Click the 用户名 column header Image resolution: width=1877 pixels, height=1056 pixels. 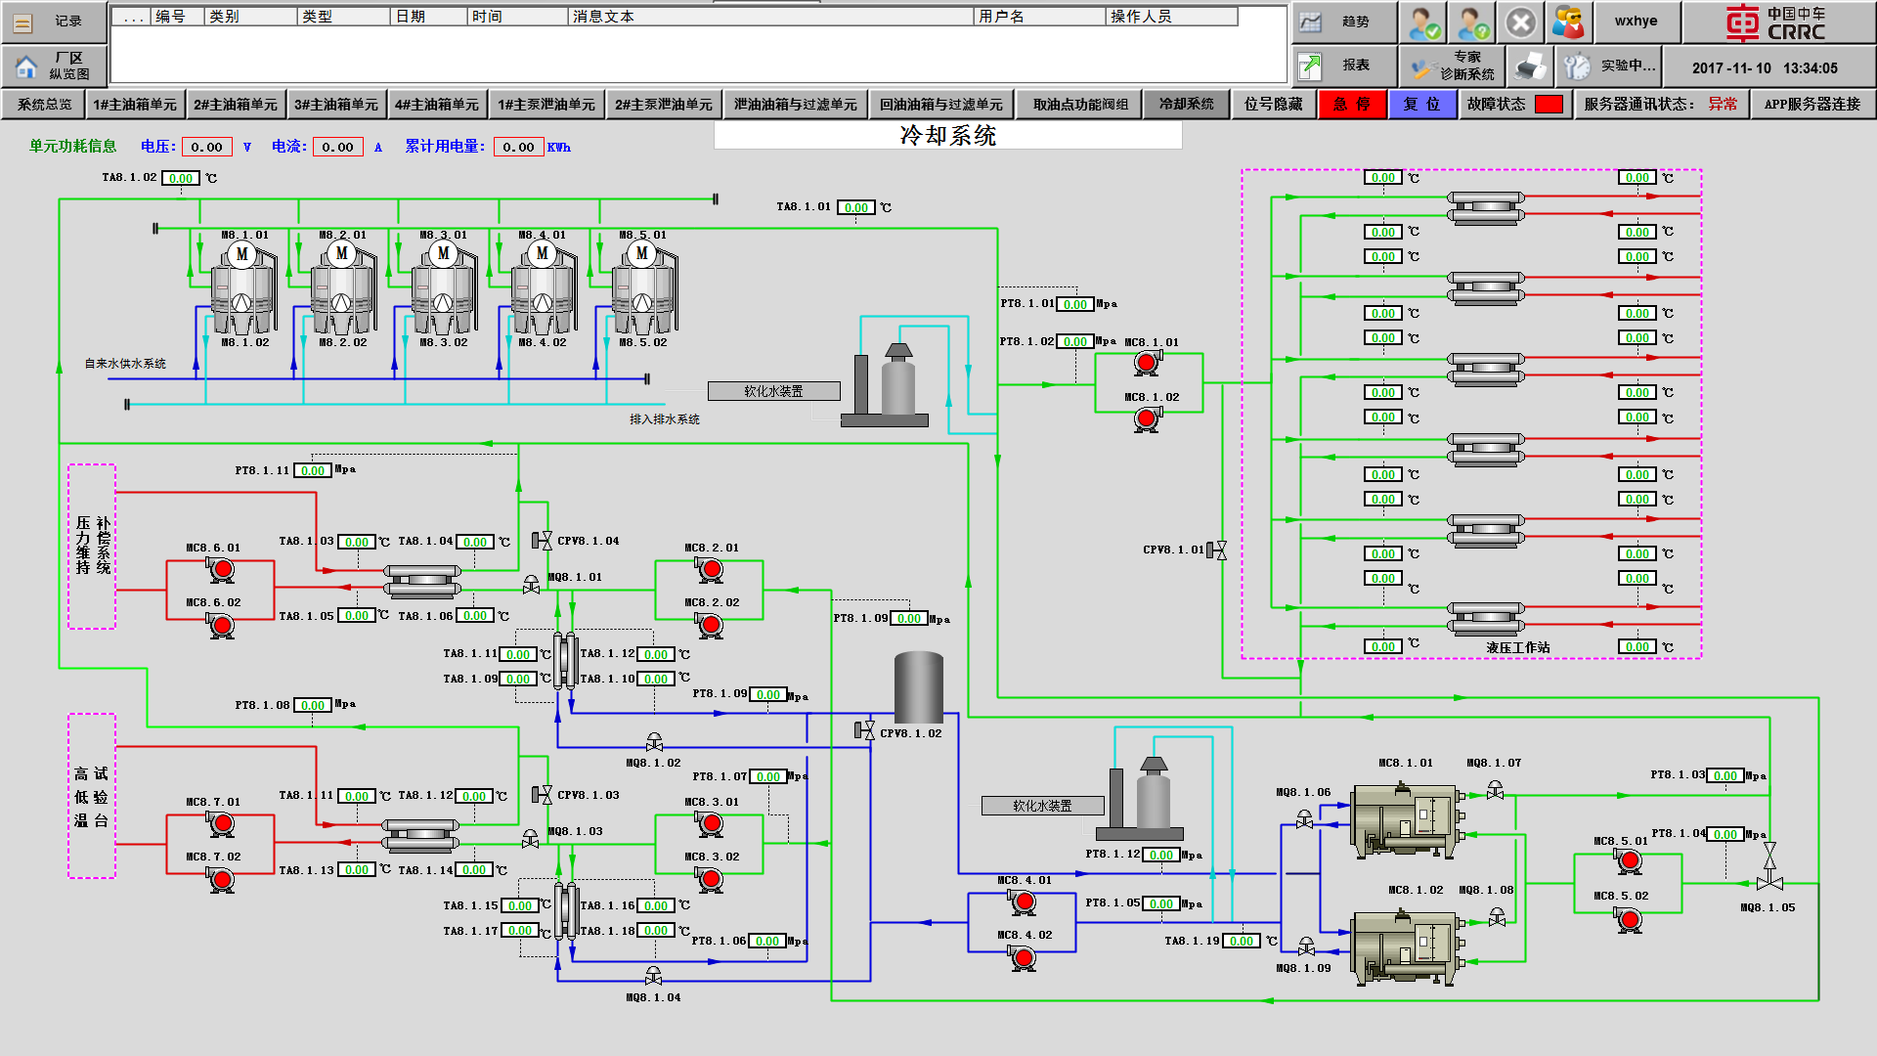click(1039, 17)
